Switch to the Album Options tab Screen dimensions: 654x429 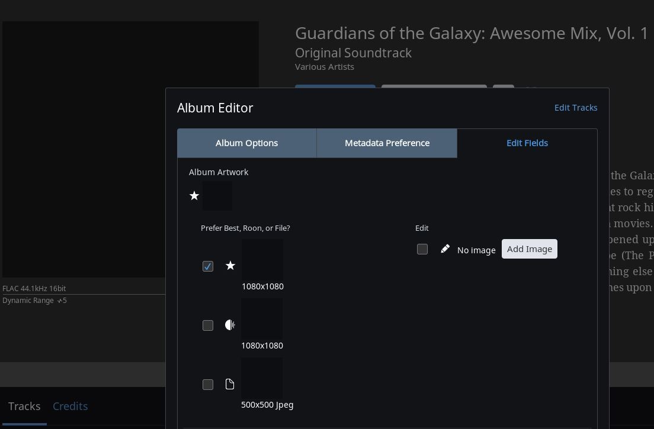(246, 143)
